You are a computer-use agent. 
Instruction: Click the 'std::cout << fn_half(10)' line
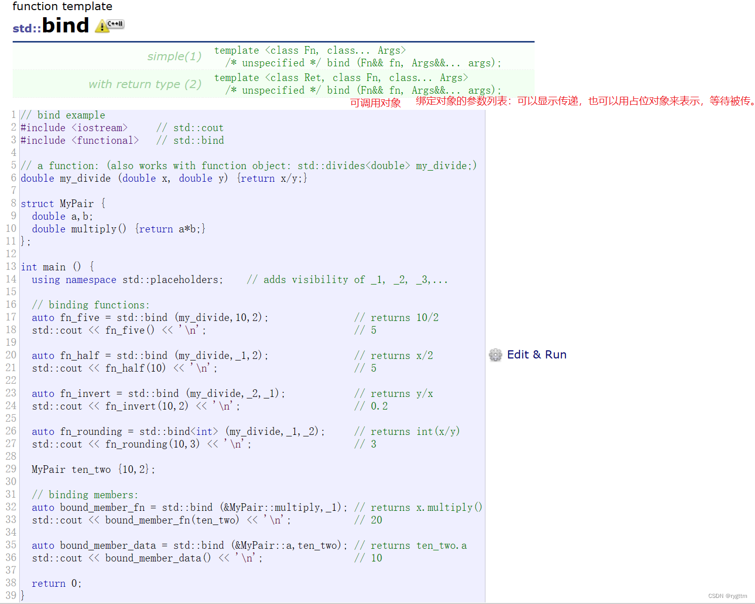(x=125, y=368)
